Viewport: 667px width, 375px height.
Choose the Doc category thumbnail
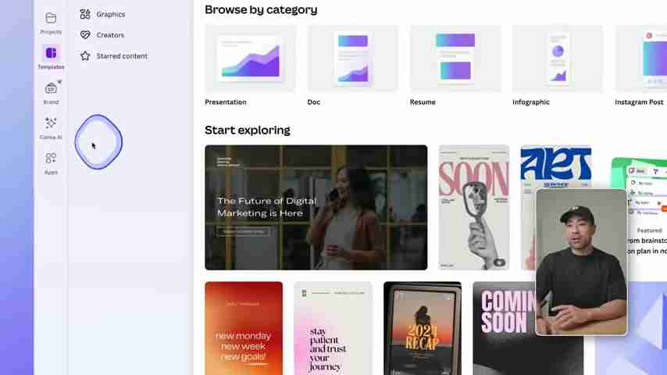353,59
